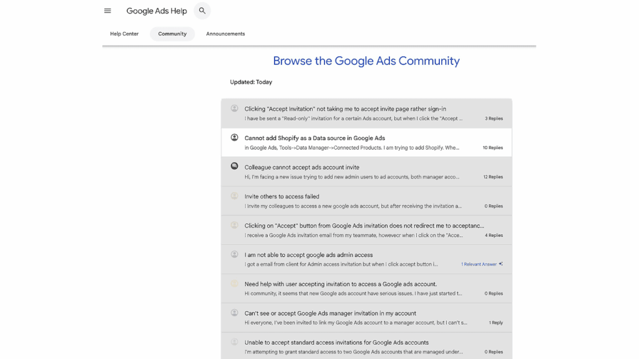
Task: Select the Community tab
Action: [172, 34]
